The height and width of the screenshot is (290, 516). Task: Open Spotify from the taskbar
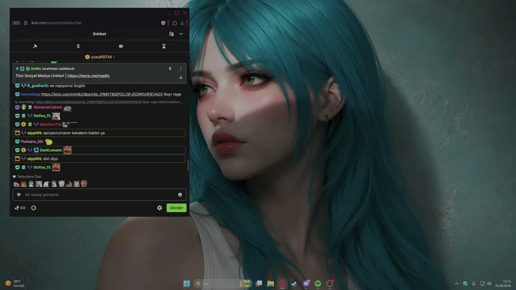point(318,284)
